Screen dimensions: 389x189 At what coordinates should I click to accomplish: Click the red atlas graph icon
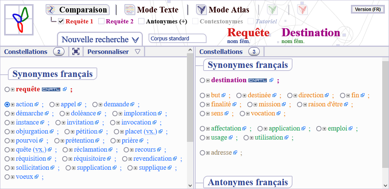point(302,10)
